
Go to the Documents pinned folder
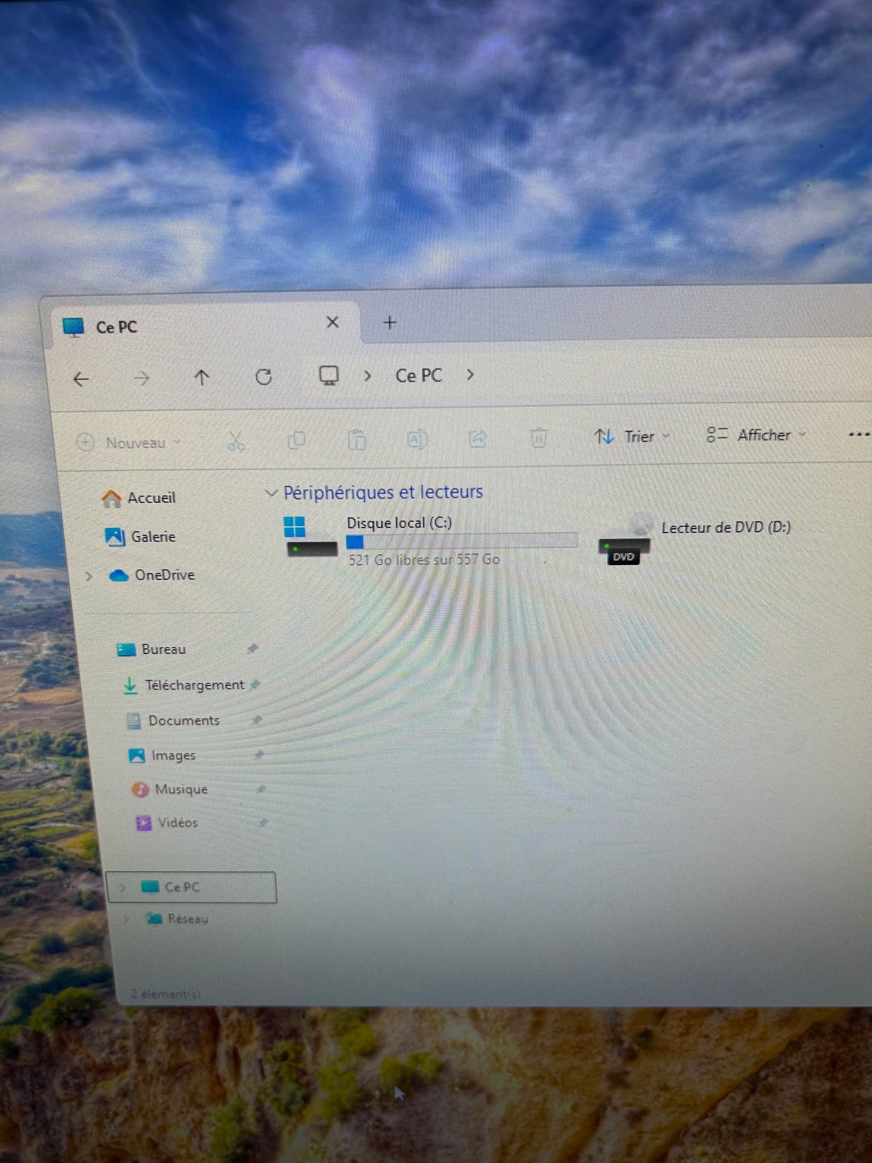click(183, 721)
